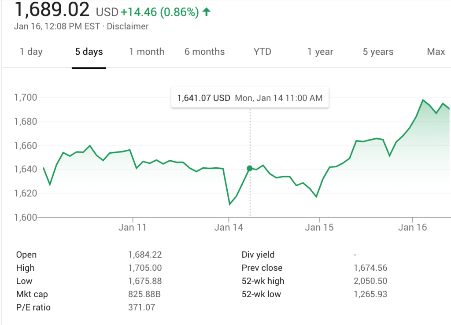Screen dimensions: 451x325
Task: Show the 6 months chart view
Action: point(204,52)
